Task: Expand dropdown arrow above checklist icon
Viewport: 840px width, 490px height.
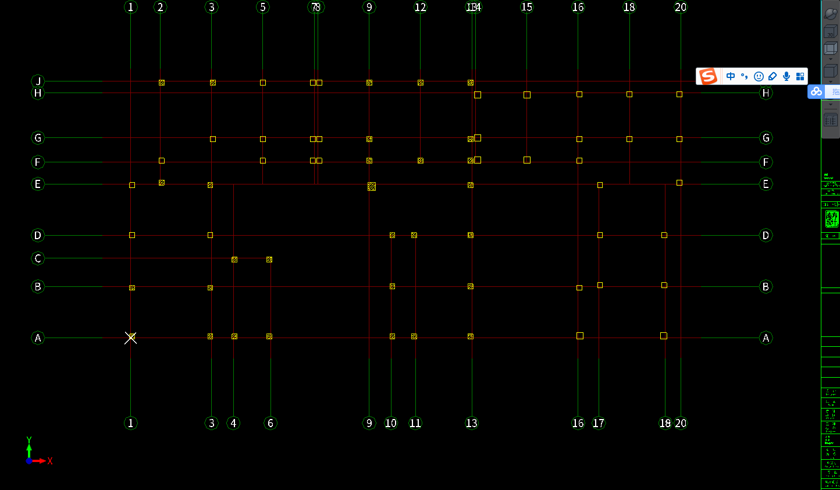Action: pyautogui.click(x=830, y=105)
